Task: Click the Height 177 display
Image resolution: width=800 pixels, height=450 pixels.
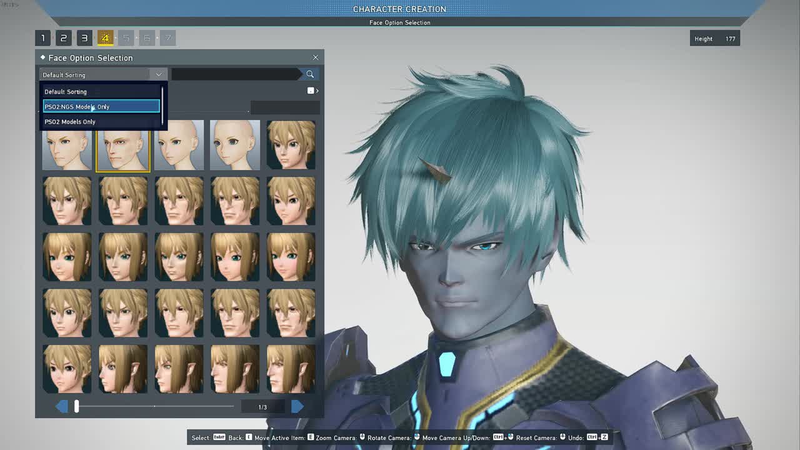Action: pyautogui.click(x=715, y=39)
